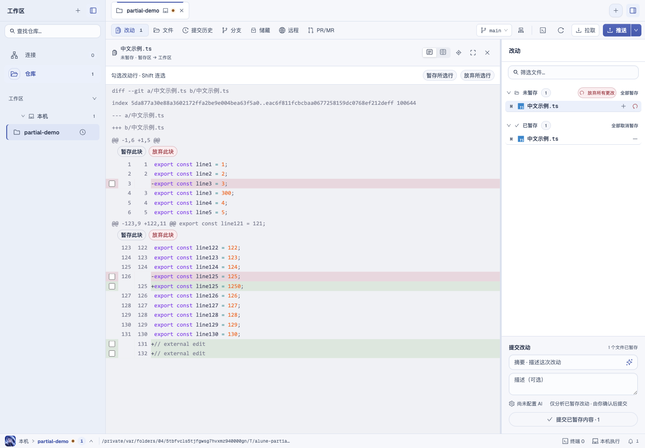Collapse the 未暂存 file group
Image resolution: width=645 pixels, height=448 pixels.
[x=509, y=93]
